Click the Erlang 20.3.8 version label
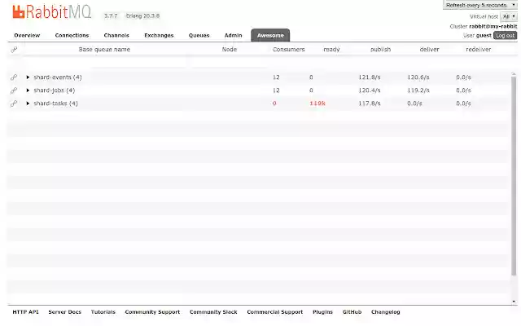 coord(142,15)
